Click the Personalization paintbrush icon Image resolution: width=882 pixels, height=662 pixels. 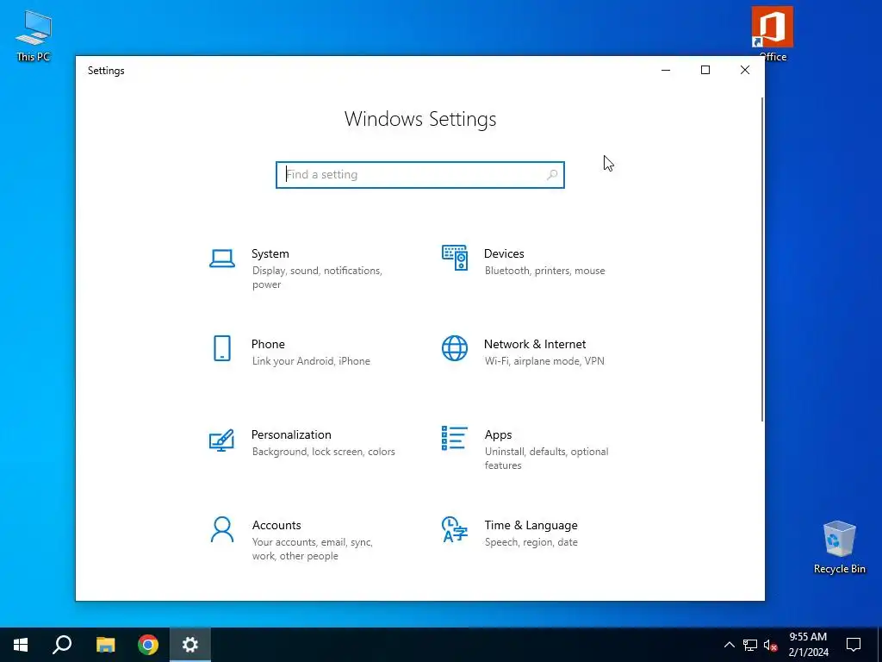pyautogui.click(x=221, y=440)
